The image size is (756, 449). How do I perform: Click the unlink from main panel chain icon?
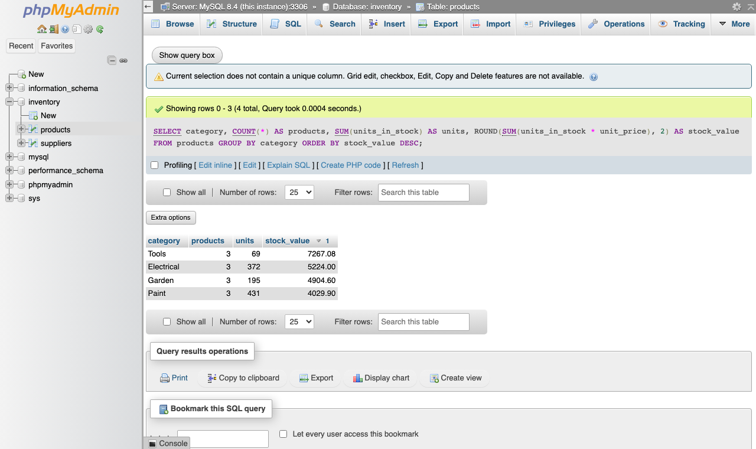[123, 60]
